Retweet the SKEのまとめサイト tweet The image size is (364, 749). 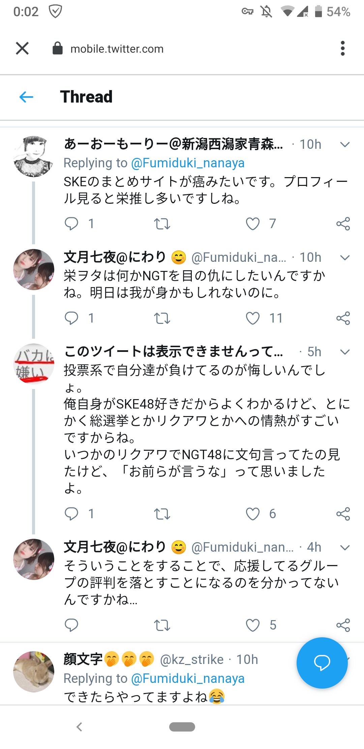click(162, 224)
